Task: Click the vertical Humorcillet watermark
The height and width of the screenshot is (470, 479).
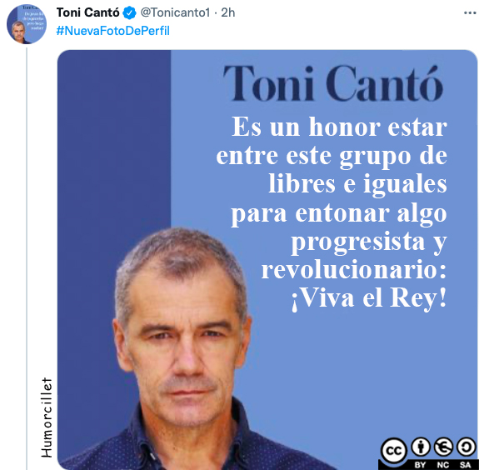Action: click(x=47, y=417)
